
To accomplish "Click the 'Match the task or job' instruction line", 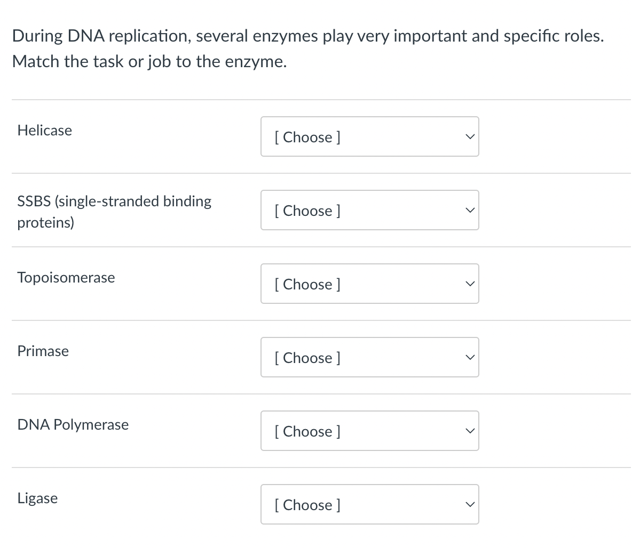I will 149,61.
